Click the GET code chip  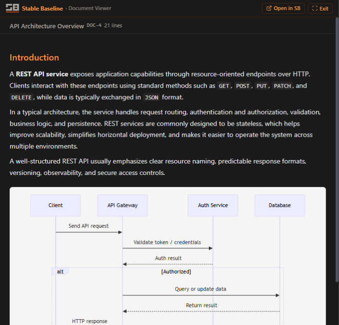[224, 86]
